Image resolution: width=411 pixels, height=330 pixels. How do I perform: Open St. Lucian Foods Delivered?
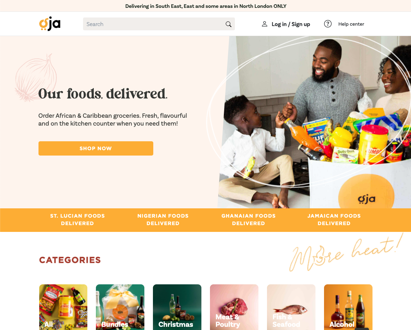coord(77,219)
